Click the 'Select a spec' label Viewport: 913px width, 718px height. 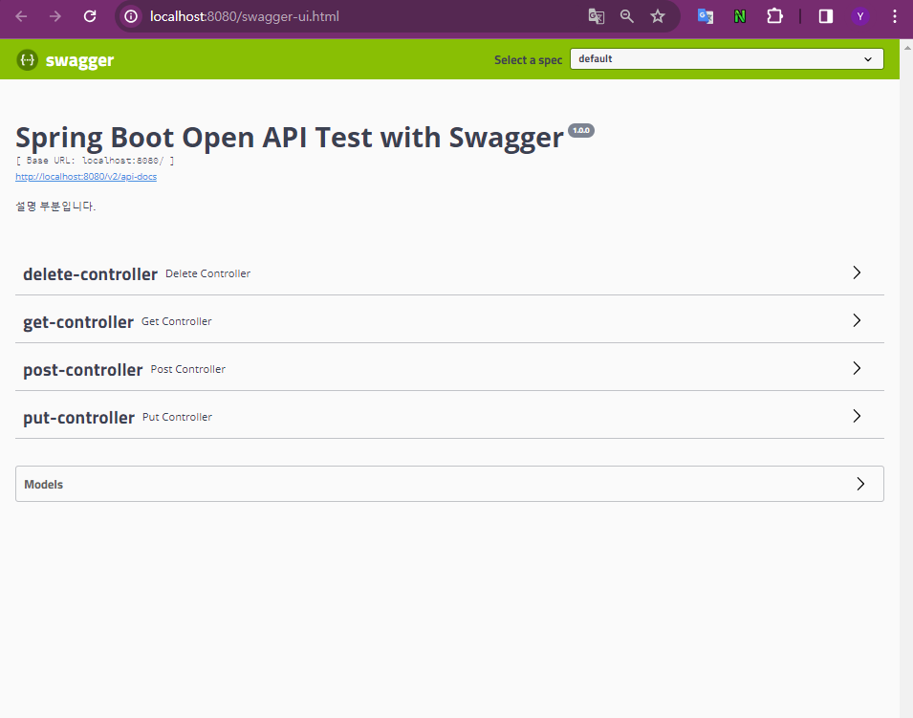[528, 60]
